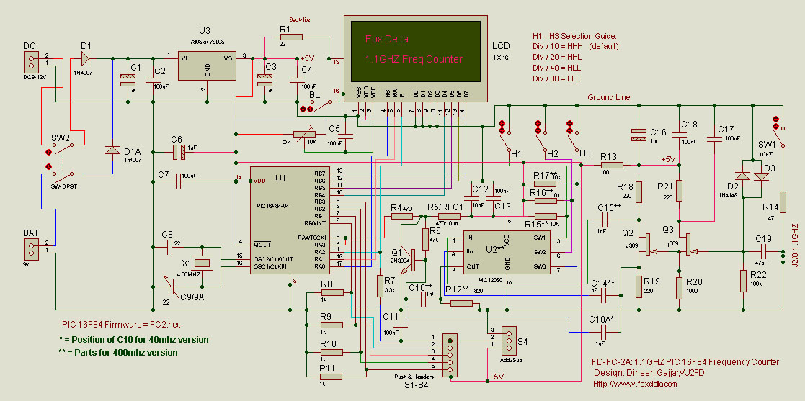This screenshot has width=805, height=401.
Task: Select the U3 voltage regulator block
Action: tap(208, 65)
